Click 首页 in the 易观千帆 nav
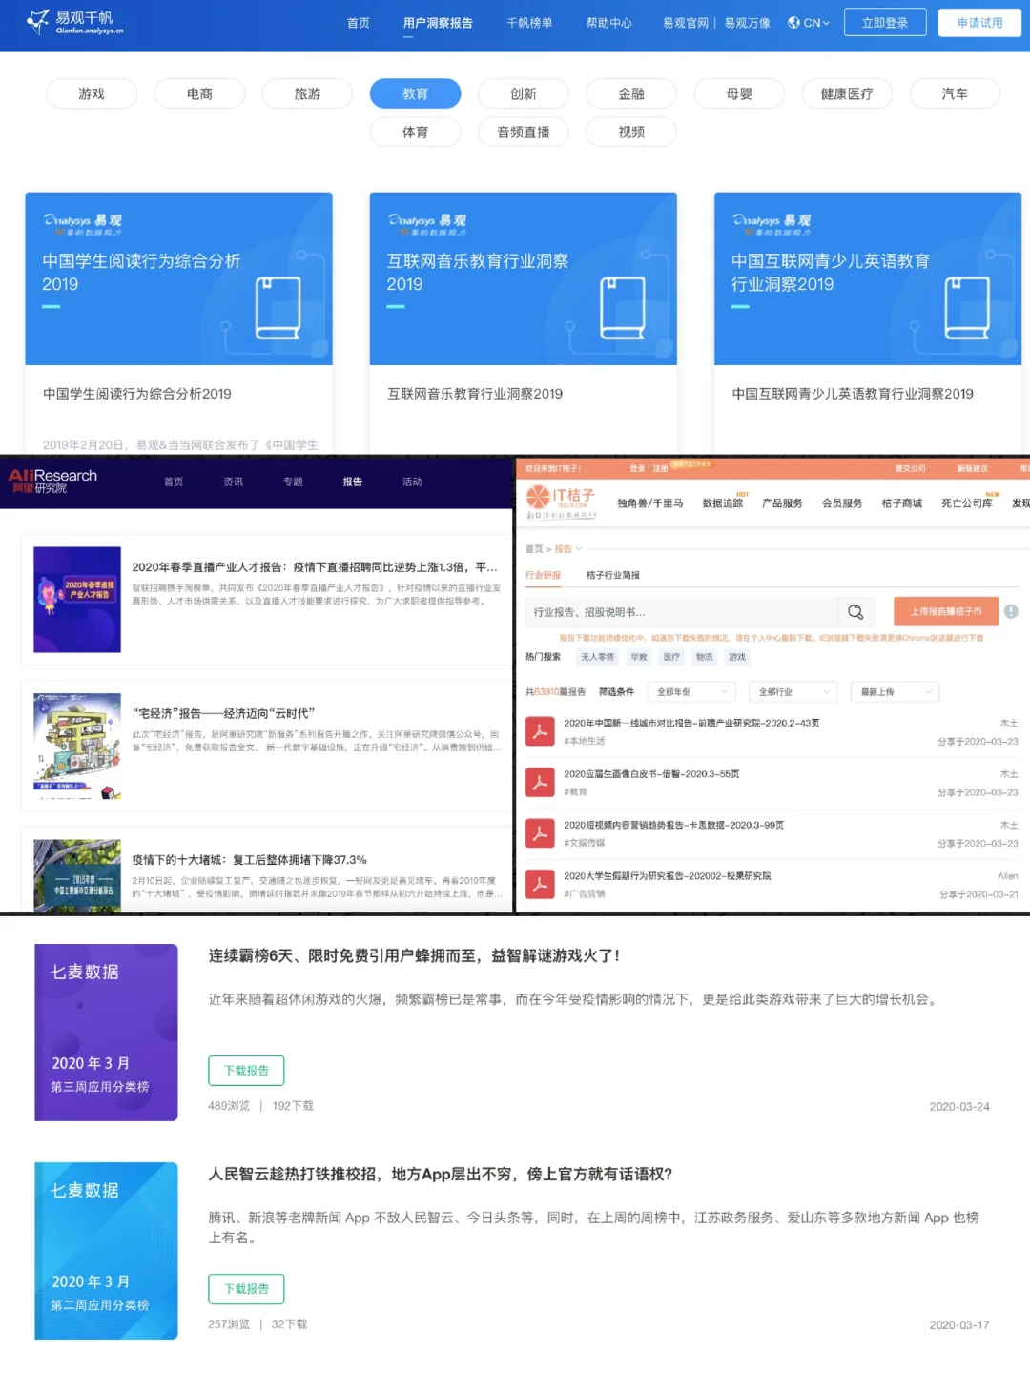 pos(359,23)
